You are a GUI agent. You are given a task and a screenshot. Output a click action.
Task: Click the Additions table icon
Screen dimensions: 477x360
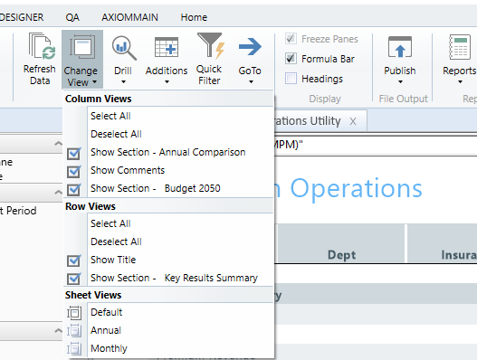click(x=167, y=47)
